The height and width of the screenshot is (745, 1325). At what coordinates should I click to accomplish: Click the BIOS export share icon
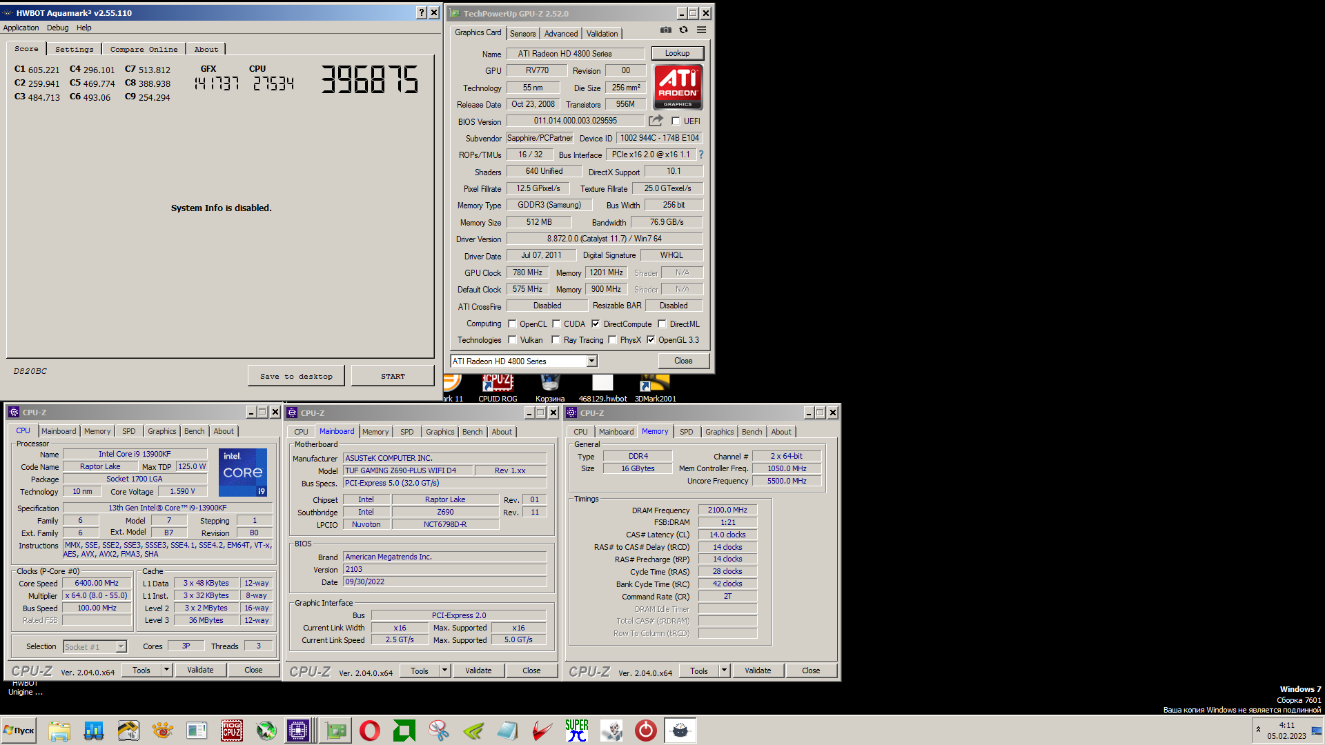click(656, 121)
